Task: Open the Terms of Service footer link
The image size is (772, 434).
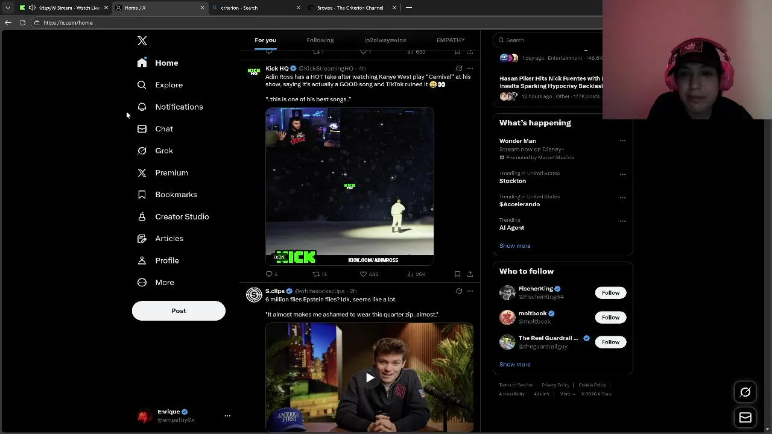Action: pyautogui.click(x=516, y=385)
